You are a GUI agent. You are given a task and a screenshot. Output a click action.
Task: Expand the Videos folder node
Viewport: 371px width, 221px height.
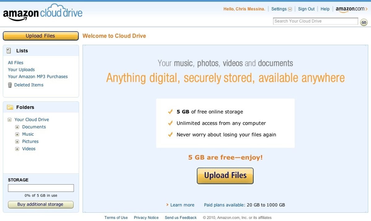click(x=17, y=149)
